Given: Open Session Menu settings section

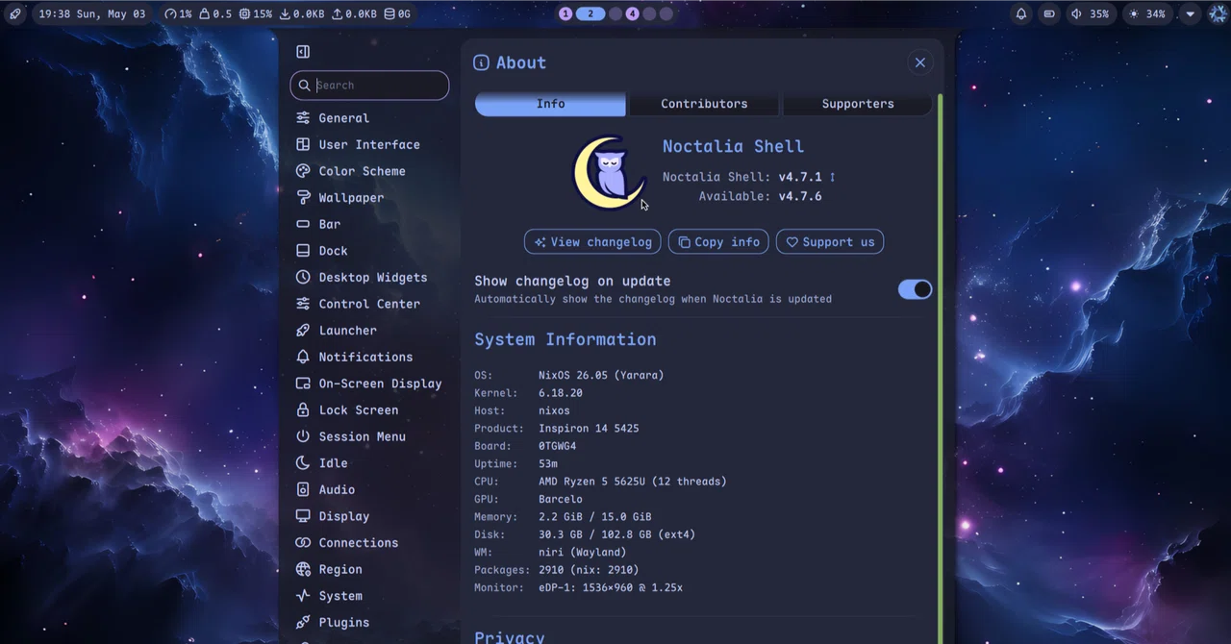Looking at the screenshot, I should pyautogui.click(x=369, y=436).
